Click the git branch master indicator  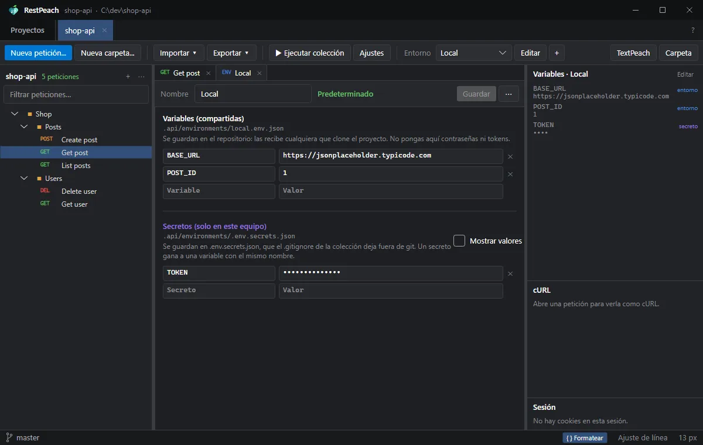pos(23,437)
